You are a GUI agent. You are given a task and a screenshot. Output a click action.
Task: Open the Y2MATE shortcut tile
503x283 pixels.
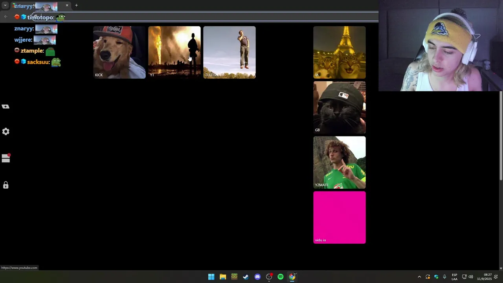(340, 162)
